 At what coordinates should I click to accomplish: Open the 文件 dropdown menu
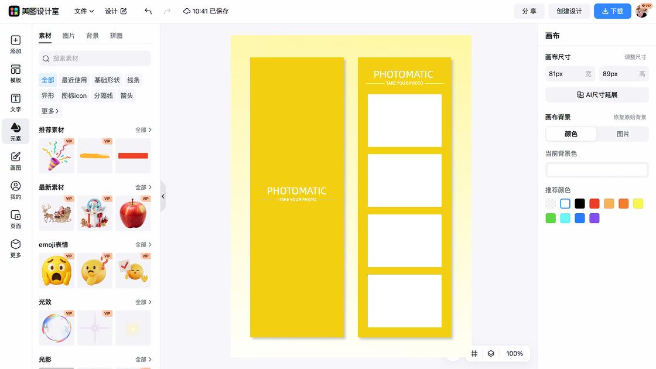click(84, 11)
